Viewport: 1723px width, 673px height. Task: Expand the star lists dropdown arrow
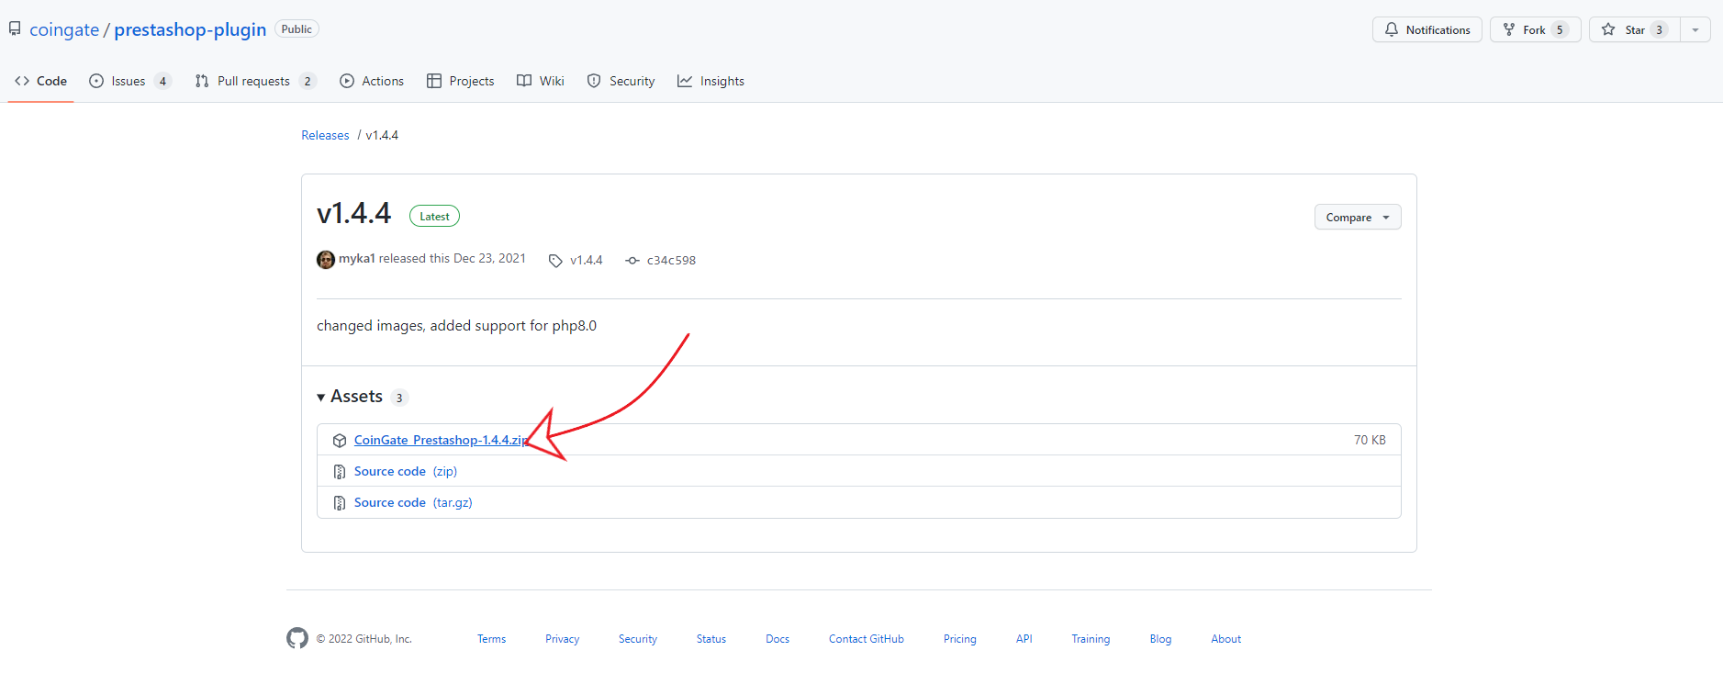point(1695,29)
